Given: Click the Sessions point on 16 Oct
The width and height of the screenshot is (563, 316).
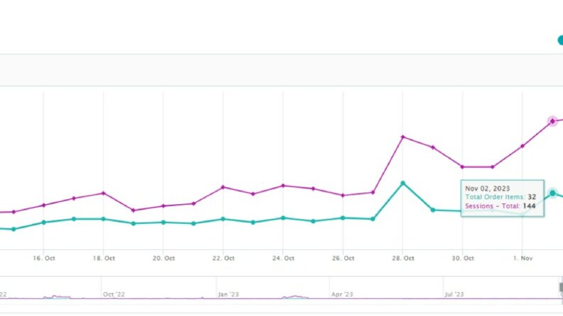Looking at the screenshot, I should pos(44,205).
